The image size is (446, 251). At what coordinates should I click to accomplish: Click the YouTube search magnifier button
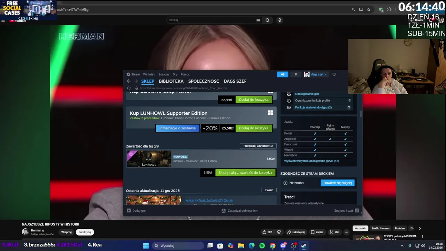click(x=268, y=20)
